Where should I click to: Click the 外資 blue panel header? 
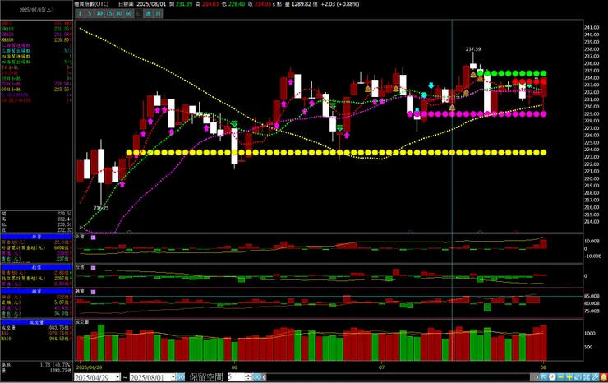point(36,237)
